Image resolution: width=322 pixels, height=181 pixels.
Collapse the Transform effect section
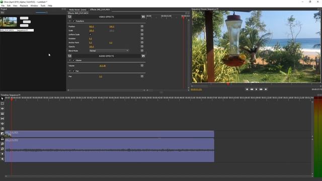[x=70, y=21]
